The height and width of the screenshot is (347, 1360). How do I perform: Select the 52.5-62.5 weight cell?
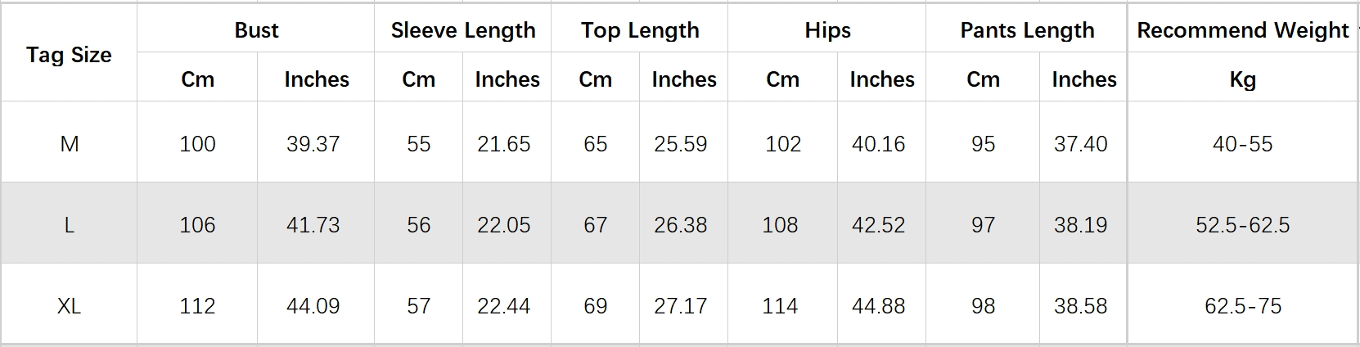[x=1242, y=225]
